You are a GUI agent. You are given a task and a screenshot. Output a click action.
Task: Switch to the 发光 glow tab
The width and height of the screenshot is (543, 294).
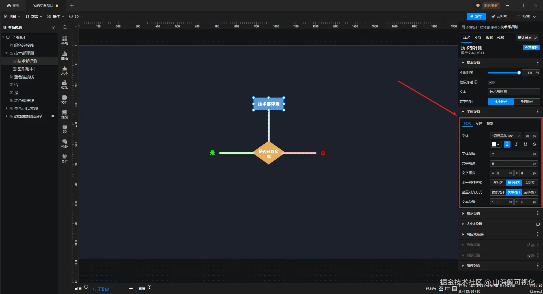[x=479, y=123]
